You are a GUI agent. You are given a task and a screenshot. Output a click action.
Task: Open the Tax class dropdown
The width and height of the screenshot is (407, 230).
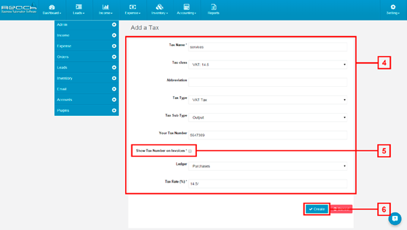(268, 65)
